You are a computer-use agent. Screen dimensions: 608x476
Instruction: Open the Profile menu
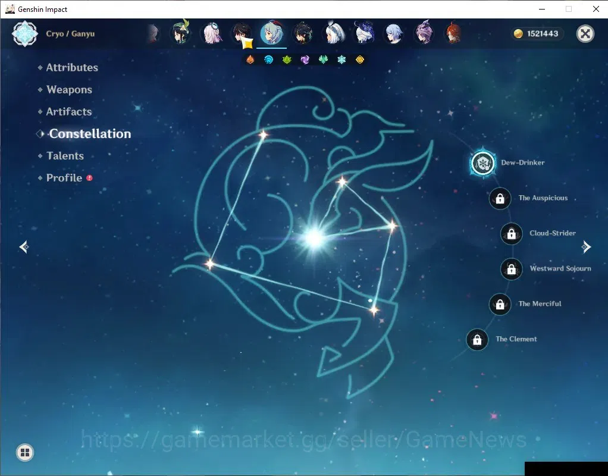pyautogui.click(x=64, y=178)
